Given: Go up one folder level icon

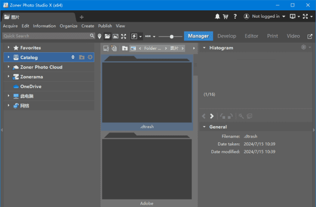Looking at the screenshot, I should (125, 48).
